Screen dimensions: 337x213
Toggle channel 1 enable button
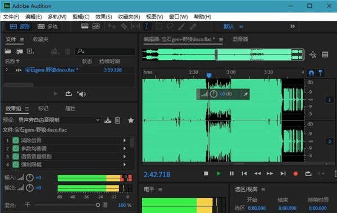[x=330, y=100]
